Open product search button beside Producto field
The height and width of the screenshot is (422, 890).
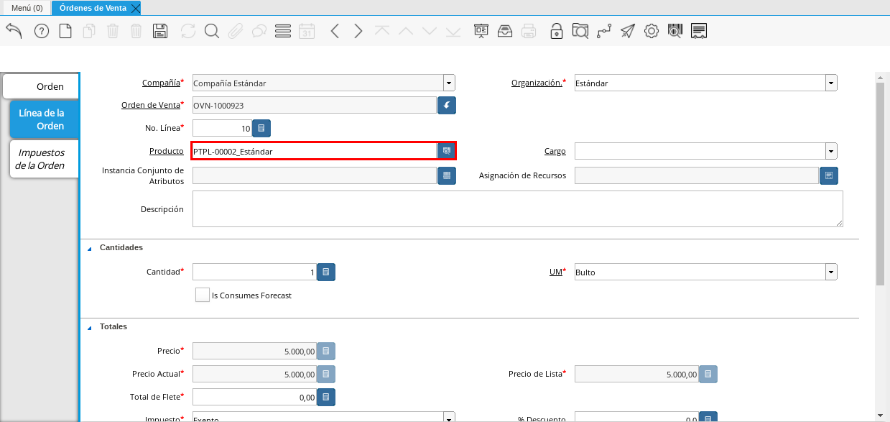pos(447,151)
